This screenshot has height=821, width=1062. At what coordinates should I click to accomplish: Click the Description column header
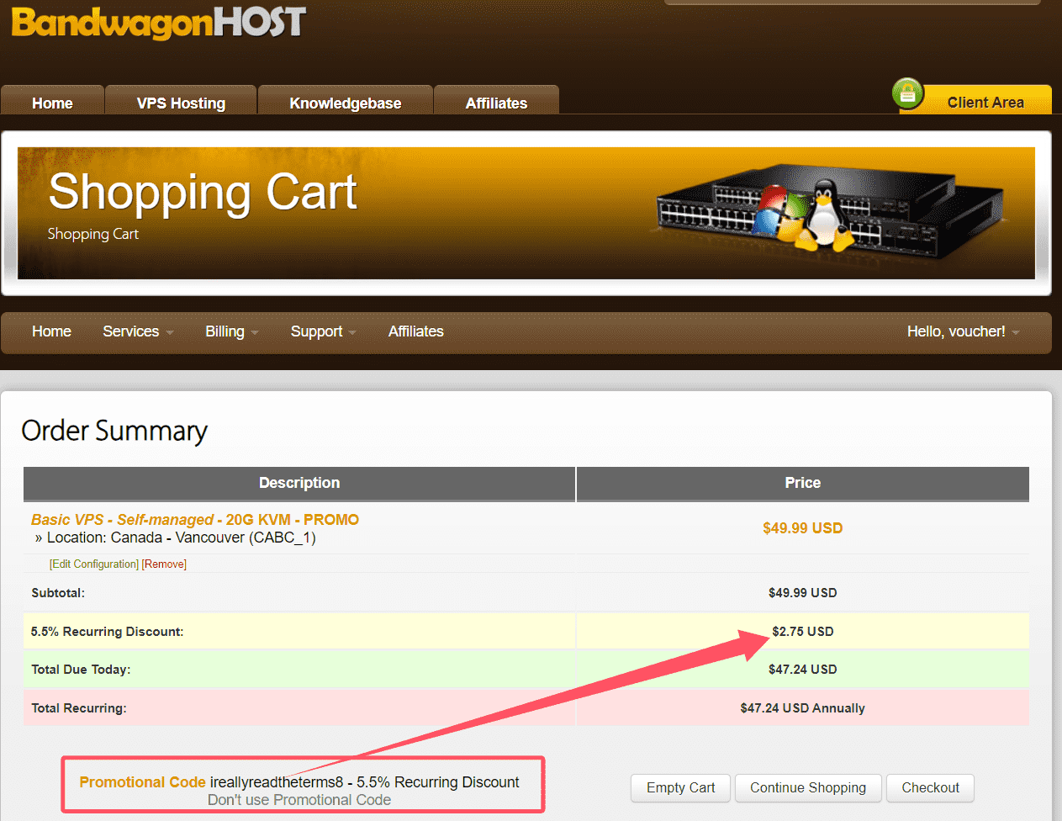tap(299, 483)
